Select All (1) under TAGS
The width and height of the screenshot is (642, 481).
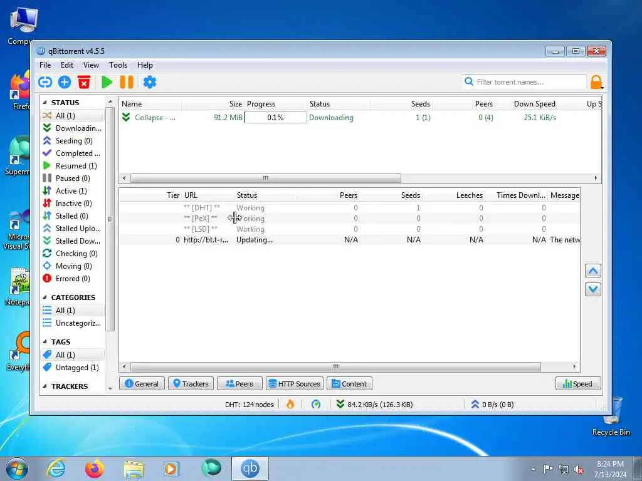pos(72,355)
